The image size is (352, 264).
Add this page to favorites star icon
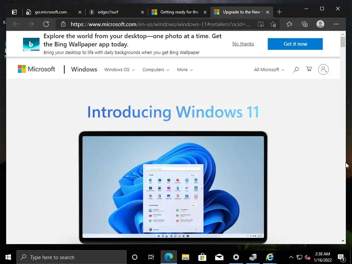coord(273,24)
